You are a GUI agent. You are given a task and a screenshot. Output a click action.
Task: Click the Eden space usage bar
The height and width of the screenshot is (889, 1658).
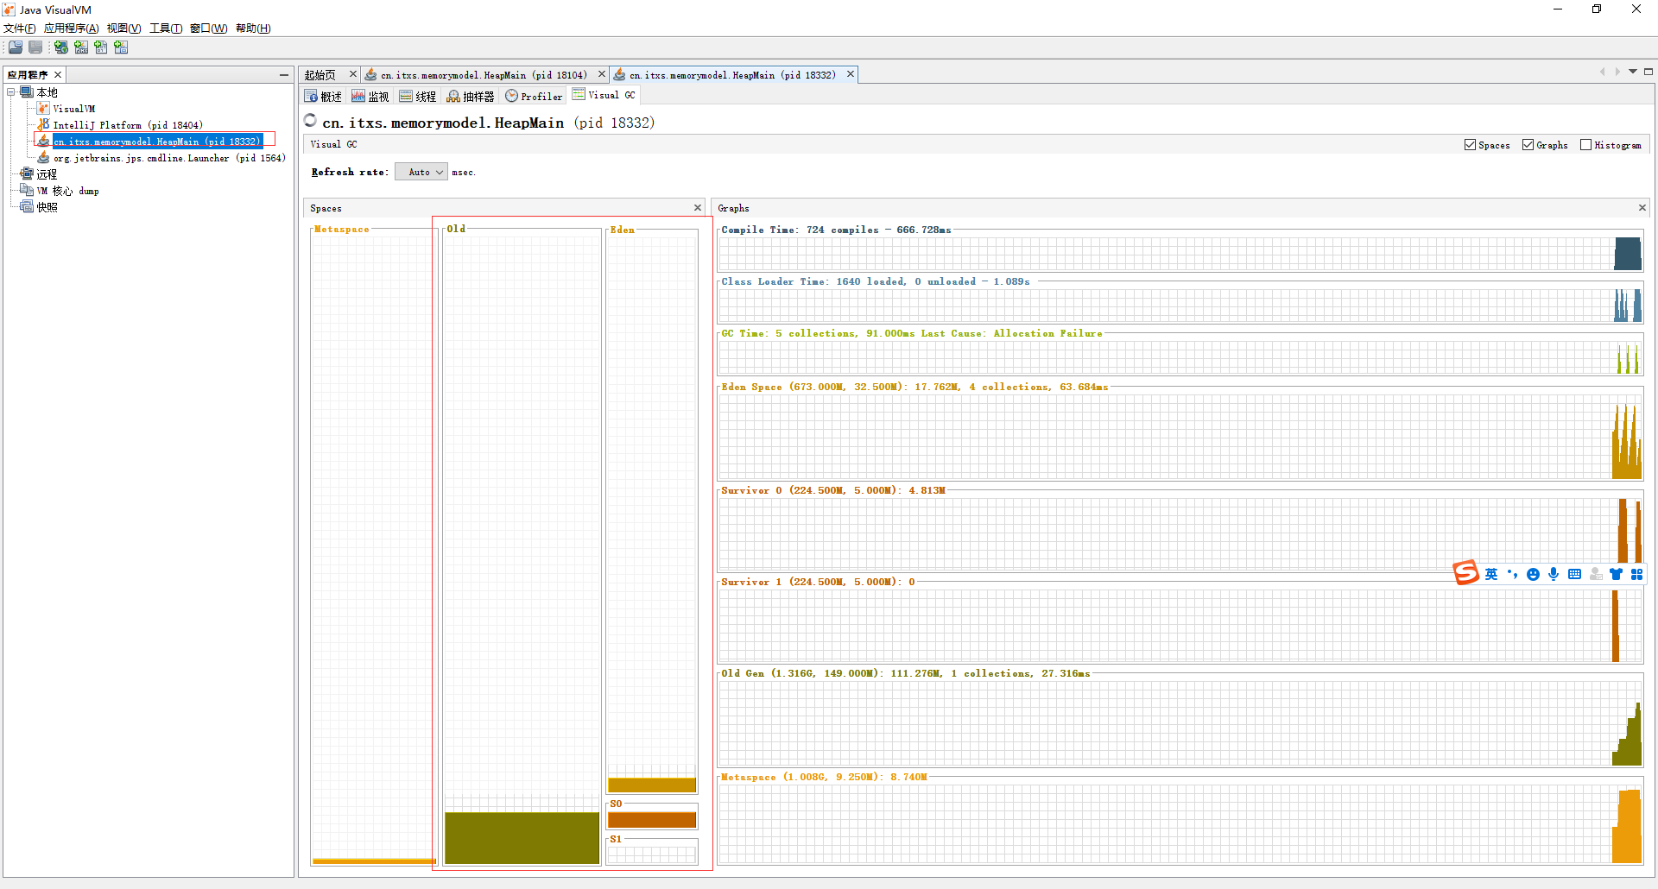[652, 785]
